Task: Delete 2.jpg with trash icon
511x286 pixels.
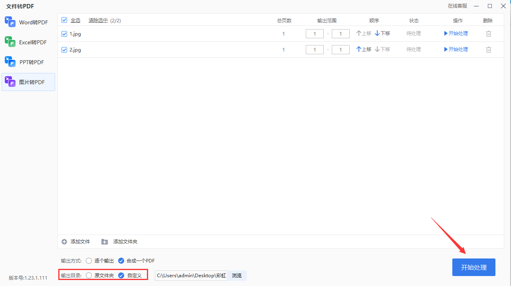Action: pyautogui.click(x=489, y=50)
